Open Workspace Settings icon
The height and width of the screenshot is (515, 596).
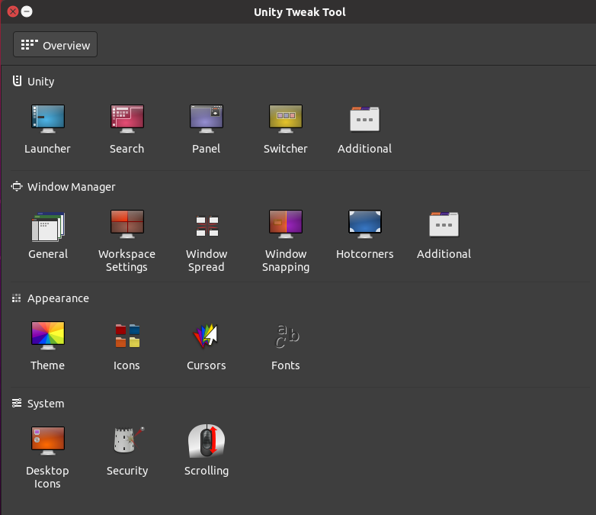point(127,224)
